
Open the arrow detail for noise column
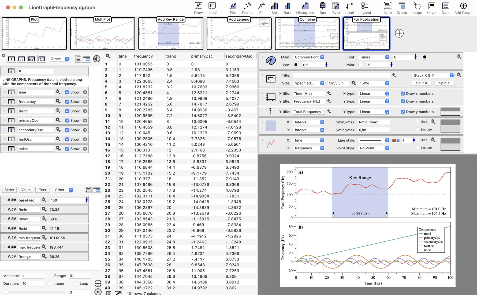pos(85,149)
